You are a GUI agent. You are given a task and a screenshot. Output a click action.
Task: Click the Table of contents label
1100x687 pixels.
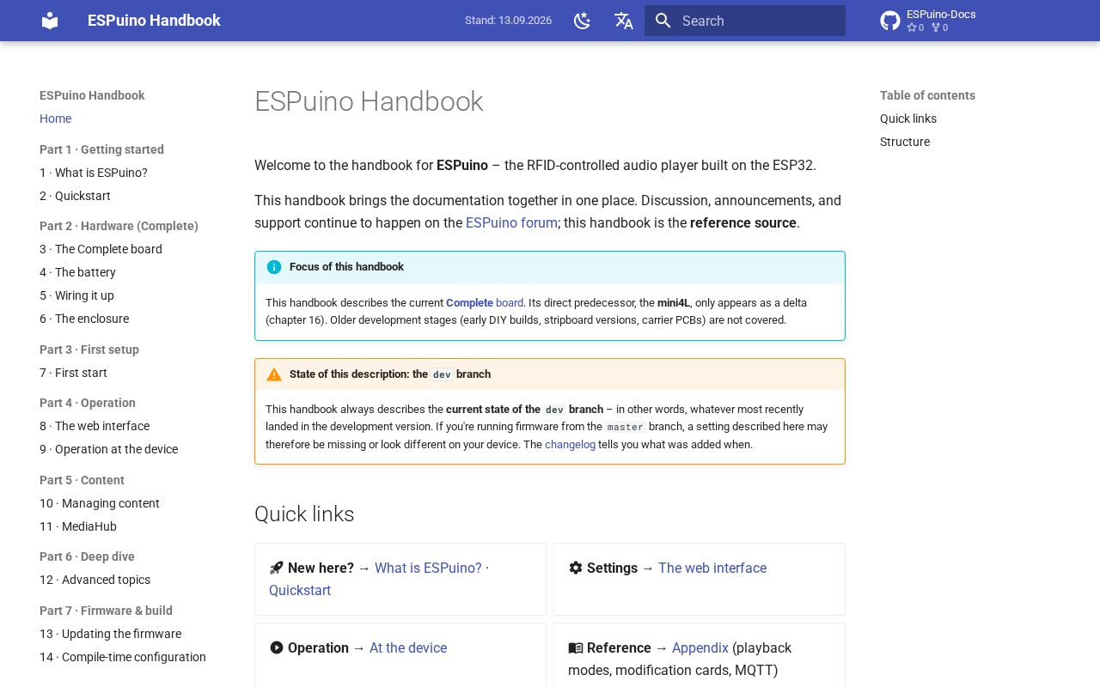[927, 95]
